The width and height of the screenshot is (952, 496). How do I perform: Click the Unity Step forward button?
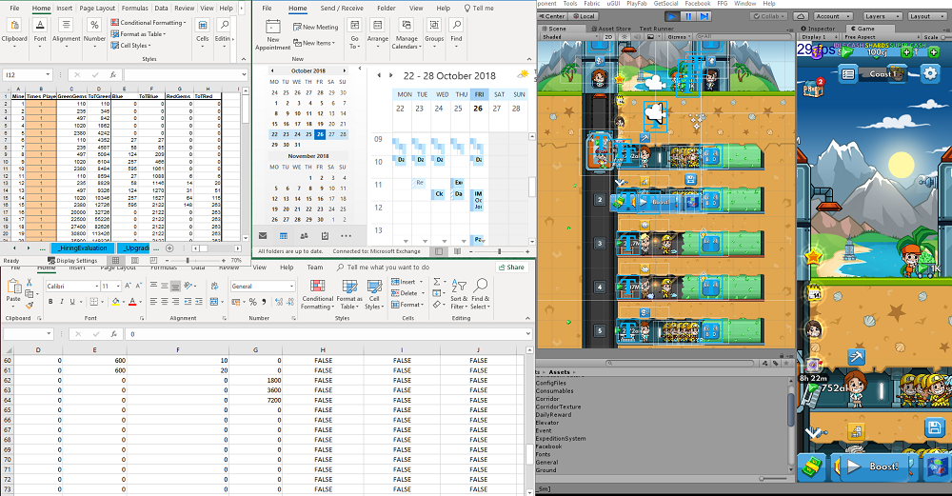coord(704,16)
